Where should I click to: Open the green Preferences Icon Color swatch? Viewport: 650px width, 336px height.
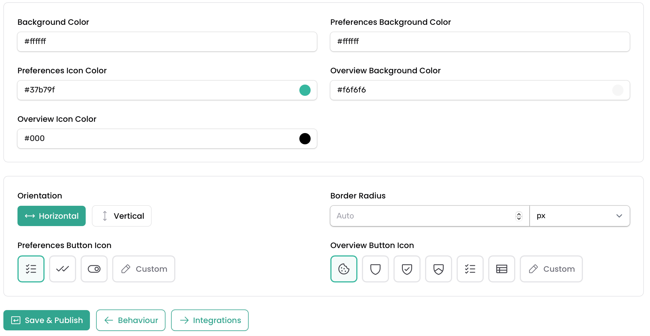pyautogui.click(x=305, y=90)
